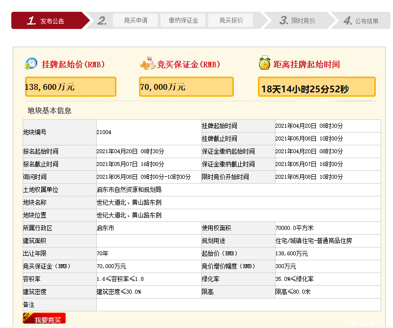This screenshot has height=328, width=393.
Task: Click the 挂牌截止时间 label cell
Action: [x=238, y=139]
